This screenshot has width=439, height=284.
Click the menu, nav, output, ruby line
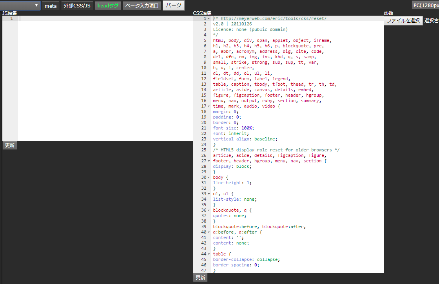coord(267,101)
